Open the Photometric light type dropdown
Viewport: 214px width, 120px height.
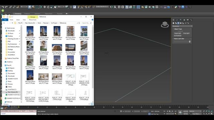182,26
